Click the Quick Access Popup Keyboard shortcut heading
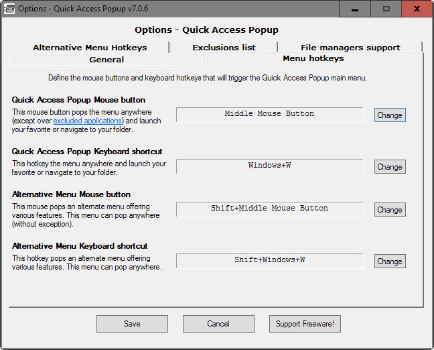 (87, 152)
